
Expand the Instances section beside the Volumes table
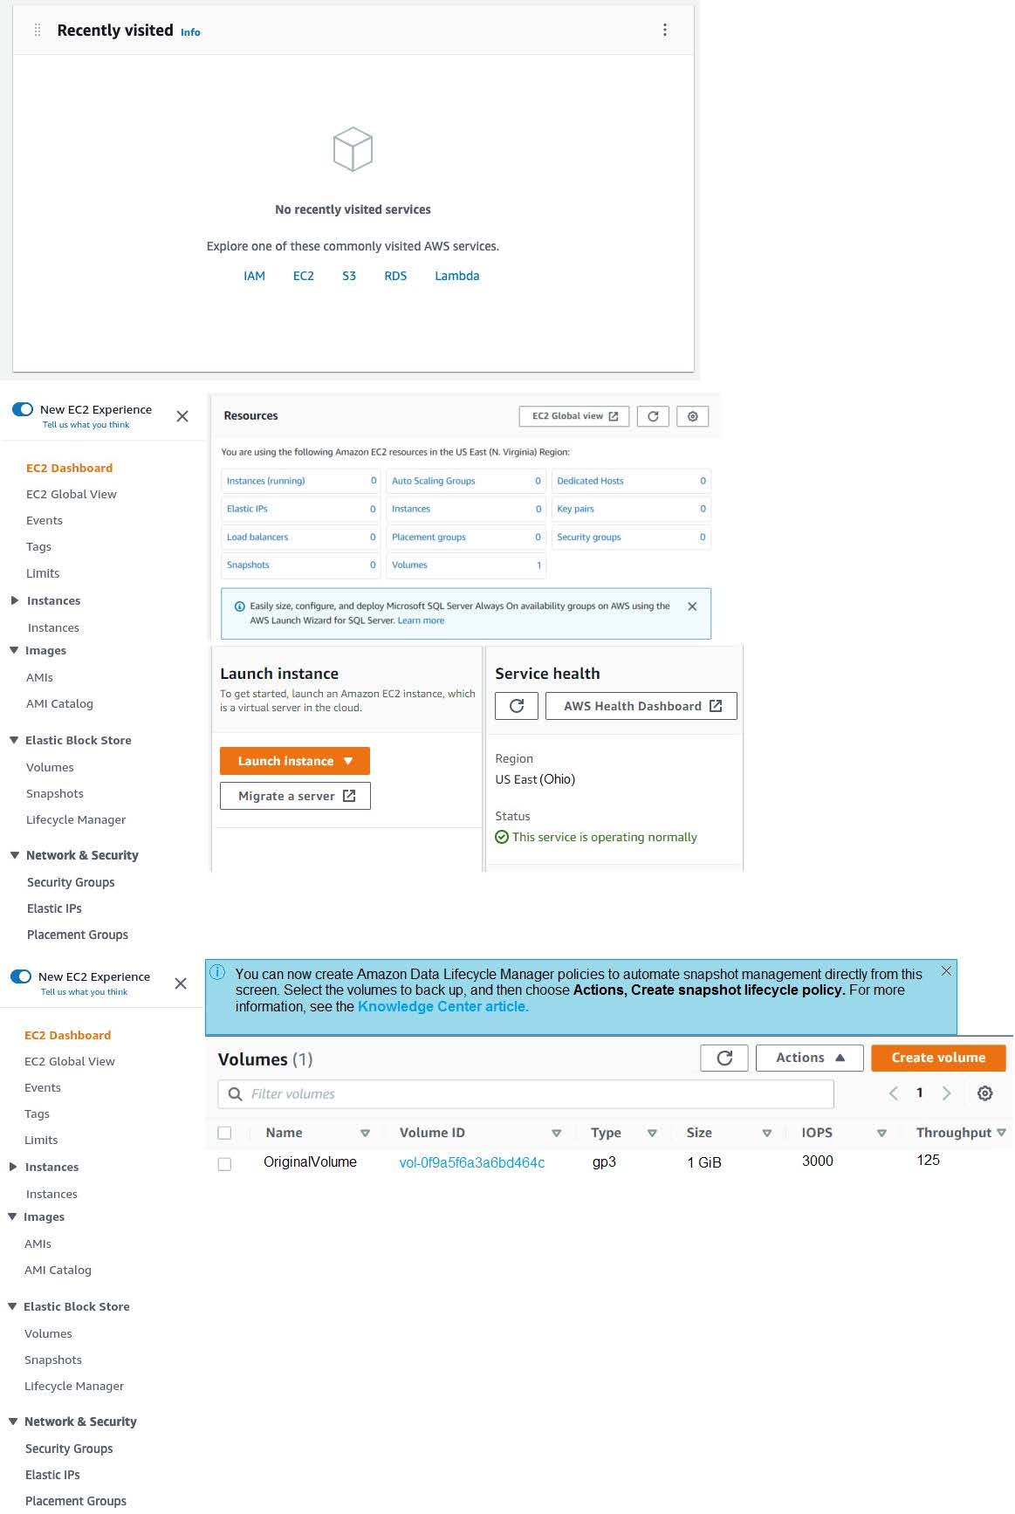click(x=12, y=1167)
